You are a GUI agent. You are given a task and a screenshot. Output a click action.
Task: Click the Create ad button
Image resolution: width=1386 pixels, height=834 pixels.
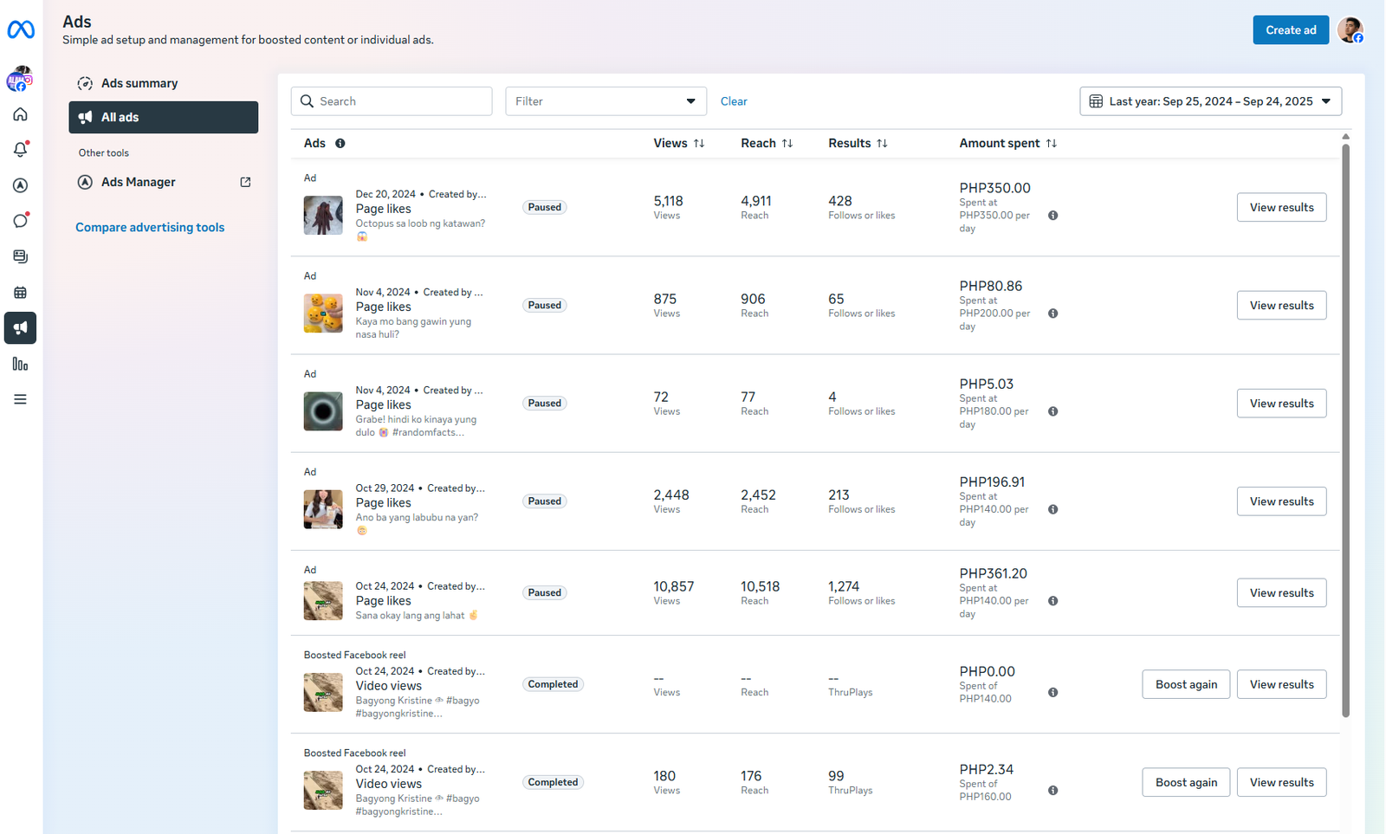1290,30
